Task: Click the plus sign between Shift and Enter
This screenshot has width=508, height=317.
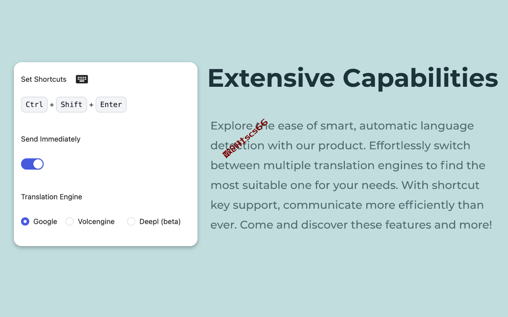Action: click(91, 105)
